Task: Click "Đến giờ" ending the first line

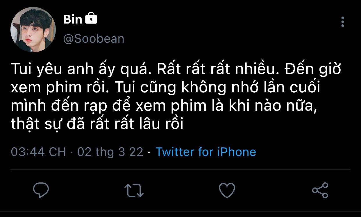Action: coord(313,70)
